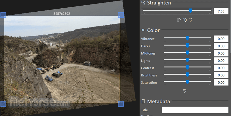Image resolution: width=231 pixels, height=116 pixels.
Task: Click the Saturation slider handle
Action: [x=187, y=82]
